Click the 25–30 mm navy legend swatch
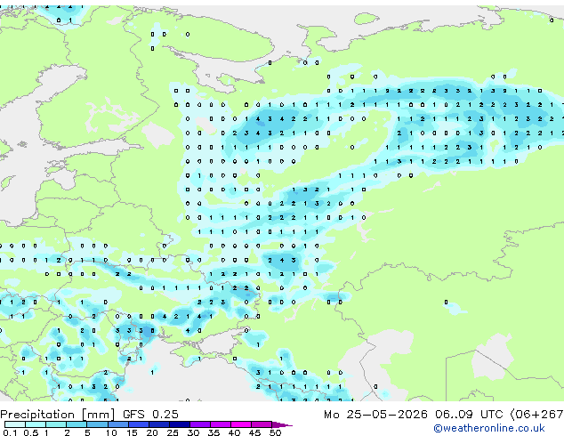Viewport: 564px width, 436px height. coord(179,424)
